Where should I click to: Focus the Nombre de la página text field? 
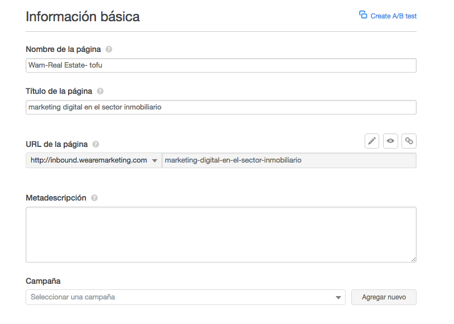(221, 65)
